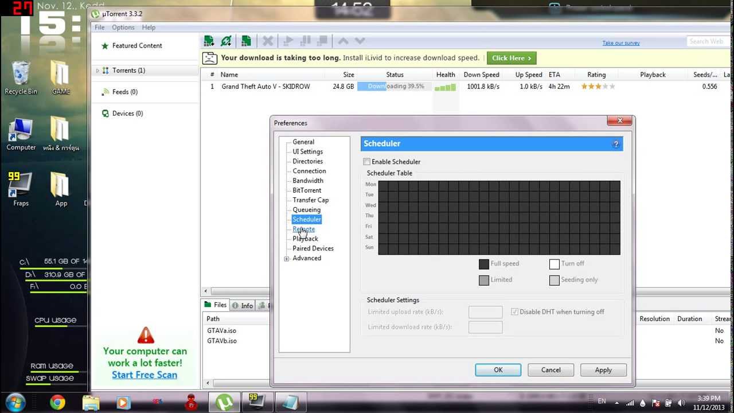The width and height of the screenshot is (734, 413).
Task: Click the Search Web box
Action: 709,41
